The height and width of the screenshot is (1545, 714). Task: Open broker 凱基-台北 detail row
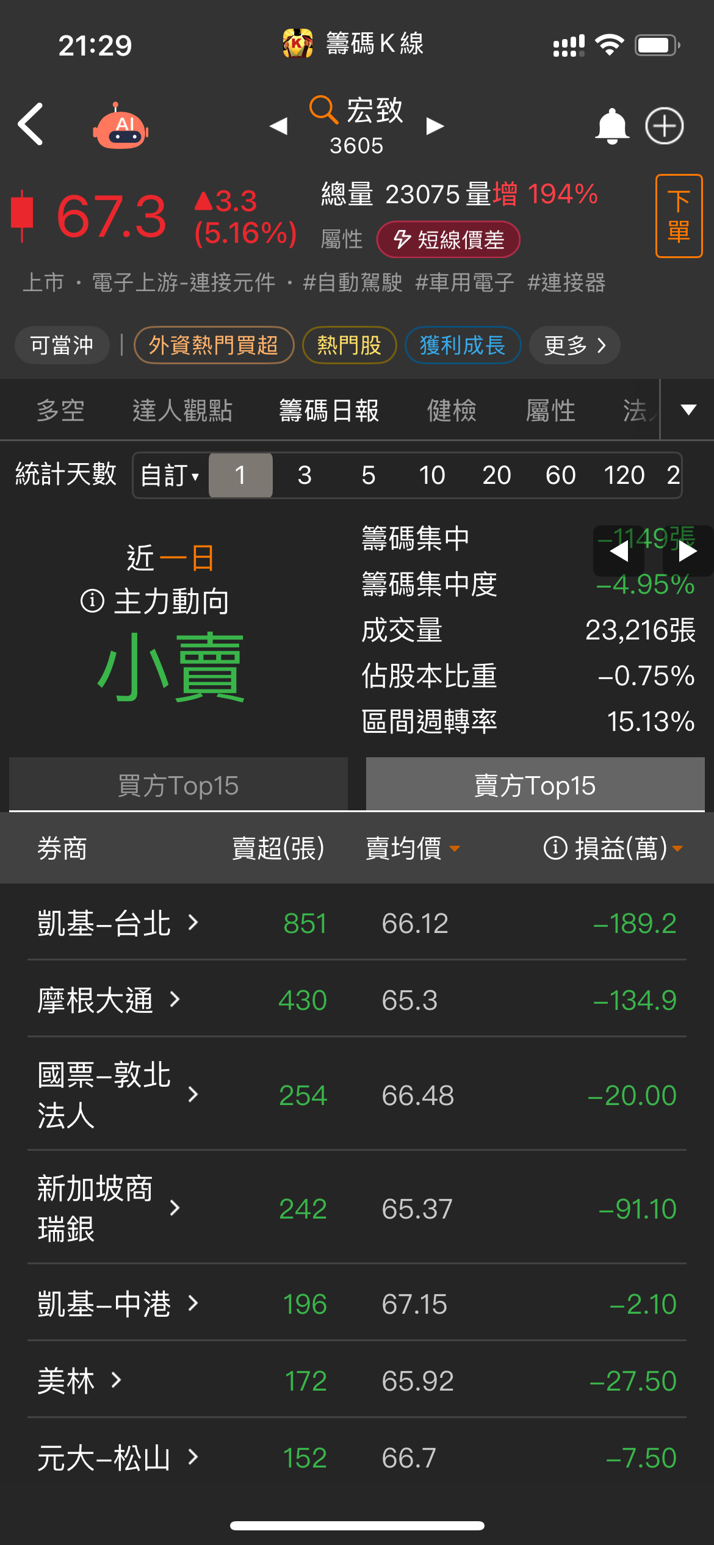pos(357,923)
